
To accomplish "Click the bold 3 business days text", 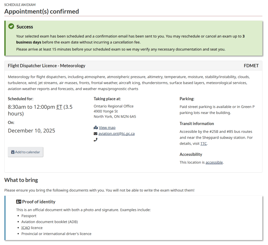I will pyautogui.click(x=29, y=42).
